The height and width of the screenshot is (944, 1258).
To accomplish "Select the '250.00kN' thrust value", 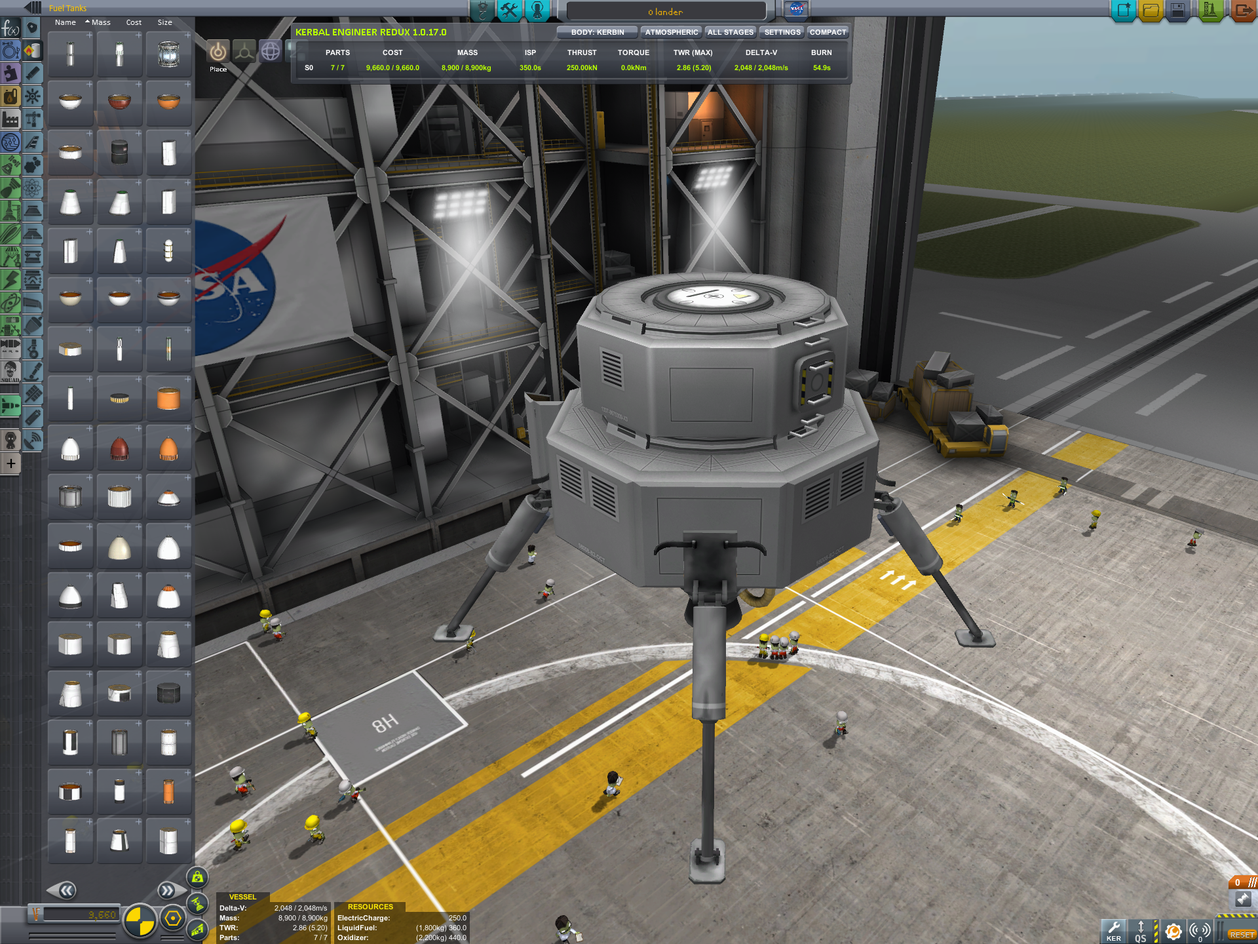I will pos(582,68).
